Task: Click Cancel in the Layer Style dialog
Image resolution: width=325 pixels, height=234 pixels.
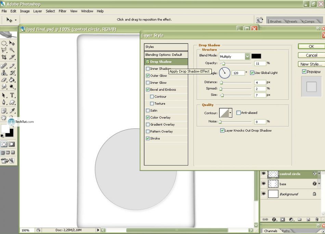Action: pyautogui.click(x=311, y=55)
